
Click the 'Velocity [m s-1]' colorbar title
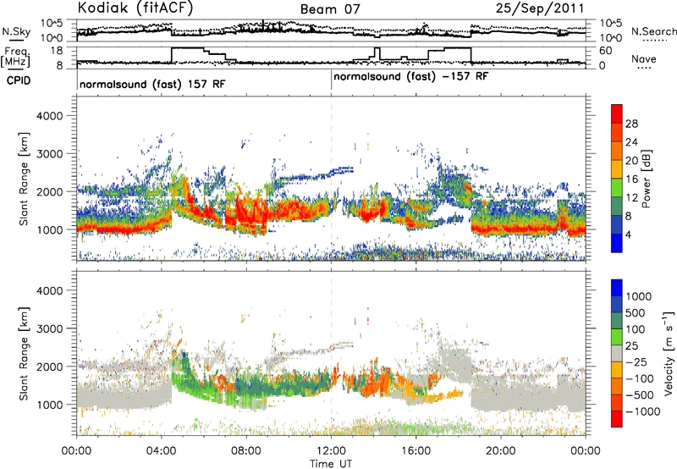(669, 353)
